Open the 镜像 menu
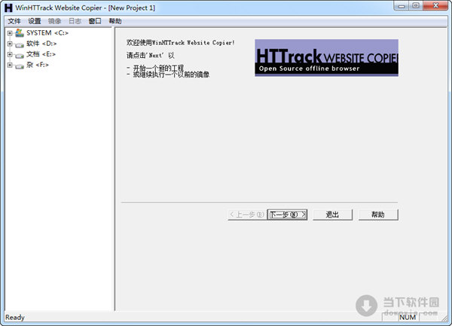Viewport: 452px width, 326px height. (55, 21)
